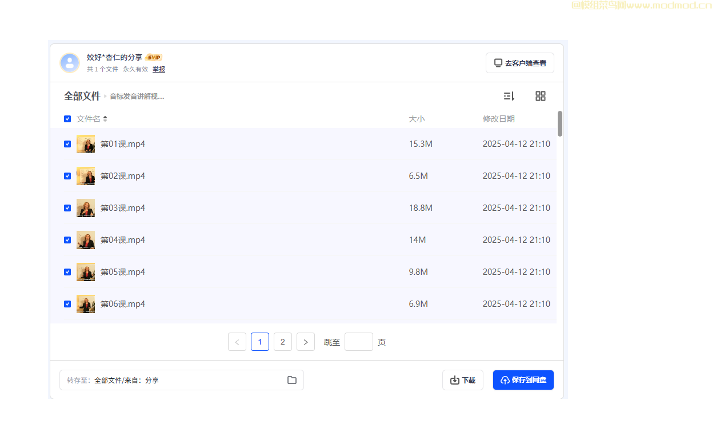Select page 1 in pagination
The image size is (712, 428).
pos(260,342)
